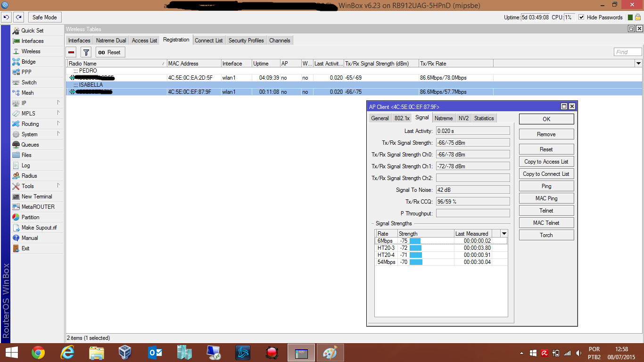Image resolution: width=644 pixels, height=362 pixels.
Task: Switch to the Channels tab
Action: [280, 41]
